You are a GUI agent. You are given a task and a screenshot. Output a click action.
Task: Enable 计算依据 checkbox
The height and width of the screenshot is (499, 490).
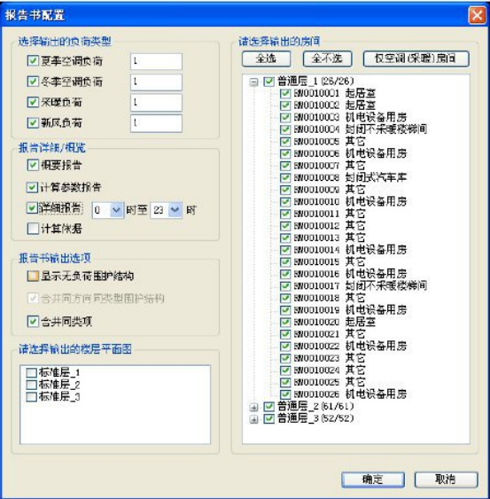click(33, 228)
